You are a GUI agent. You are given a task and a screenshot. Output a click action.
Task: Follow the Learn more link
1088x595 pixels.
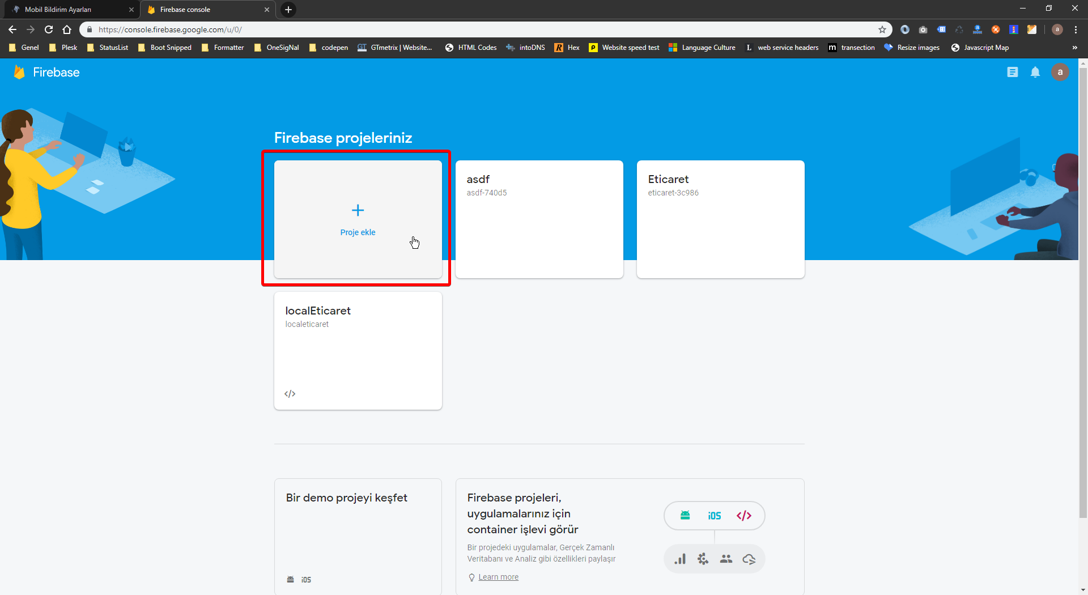[x=498, y=577]
